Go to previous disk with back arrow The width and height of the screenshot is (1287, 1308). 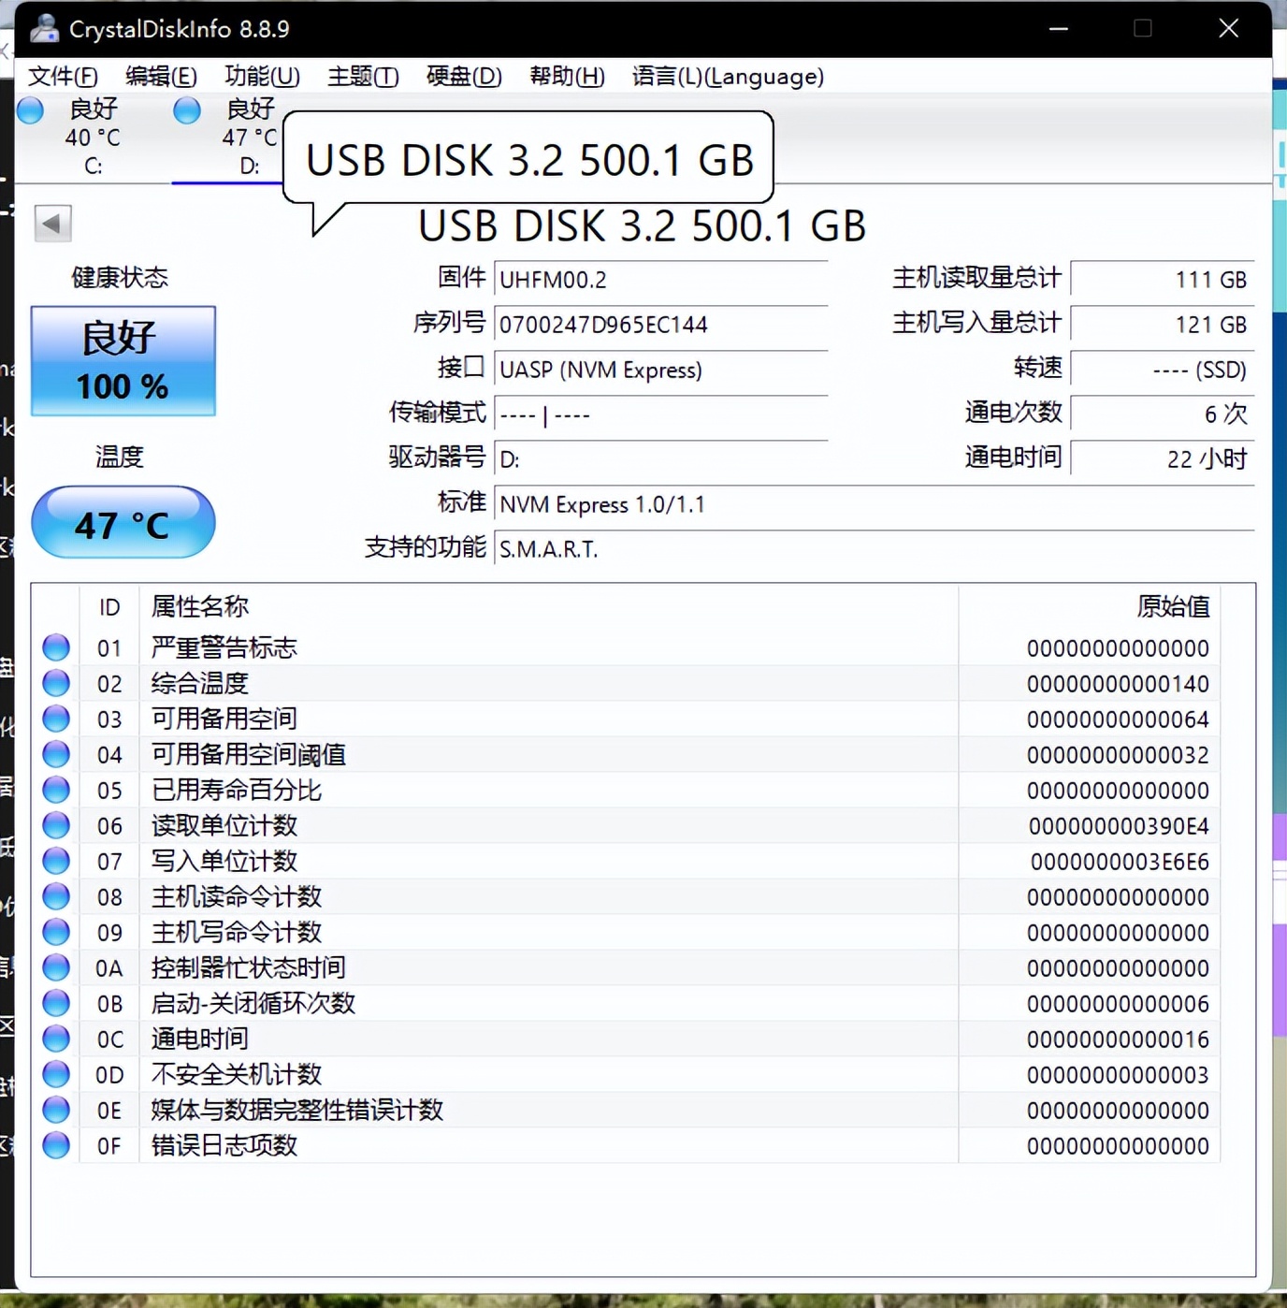coord(52,224)
